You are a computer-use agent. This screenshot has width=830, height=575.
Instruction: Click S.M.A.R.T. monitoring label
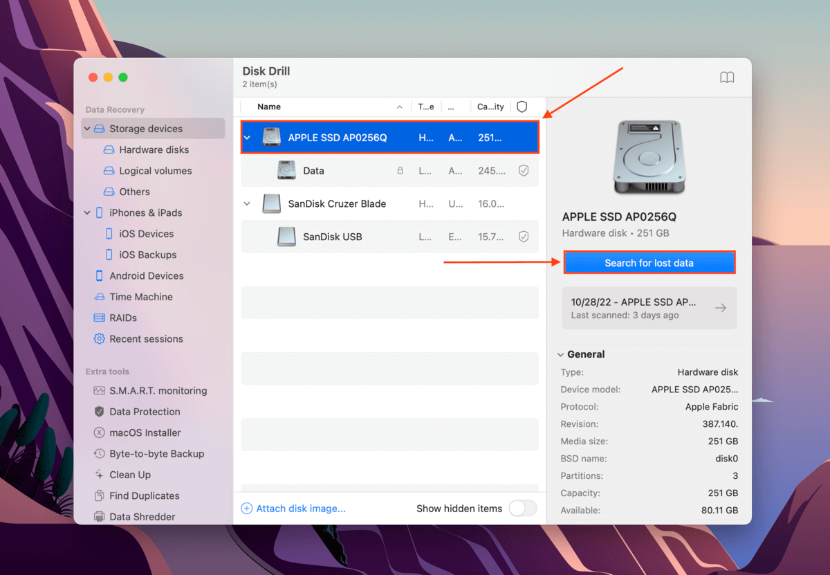[158, 390]
